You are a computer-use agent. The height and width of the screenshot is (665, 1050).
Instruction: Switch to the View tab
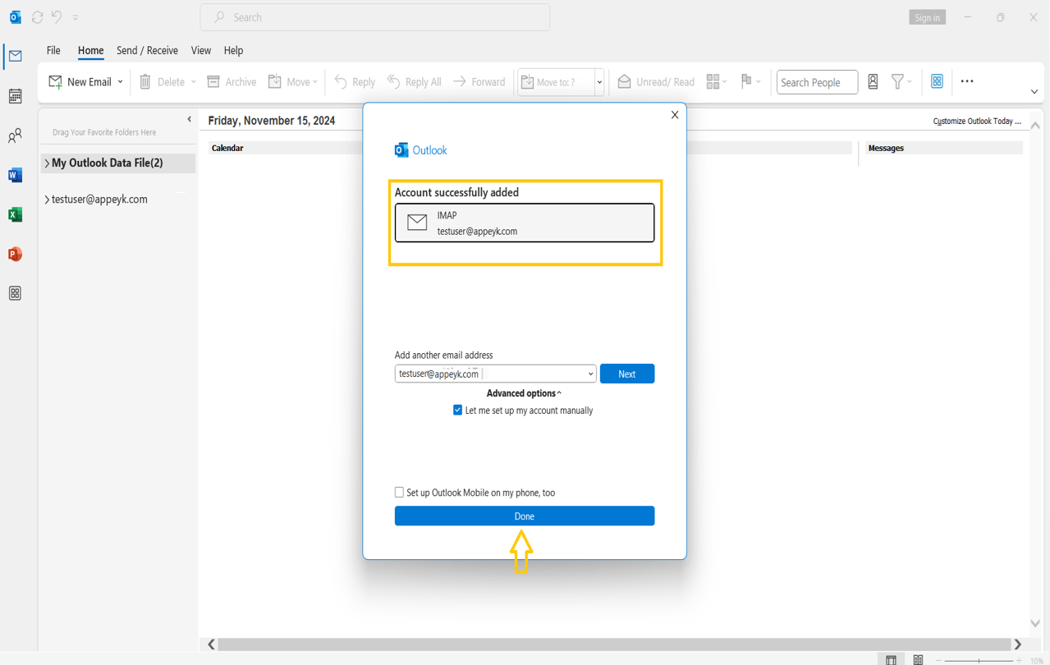point(201,50)
